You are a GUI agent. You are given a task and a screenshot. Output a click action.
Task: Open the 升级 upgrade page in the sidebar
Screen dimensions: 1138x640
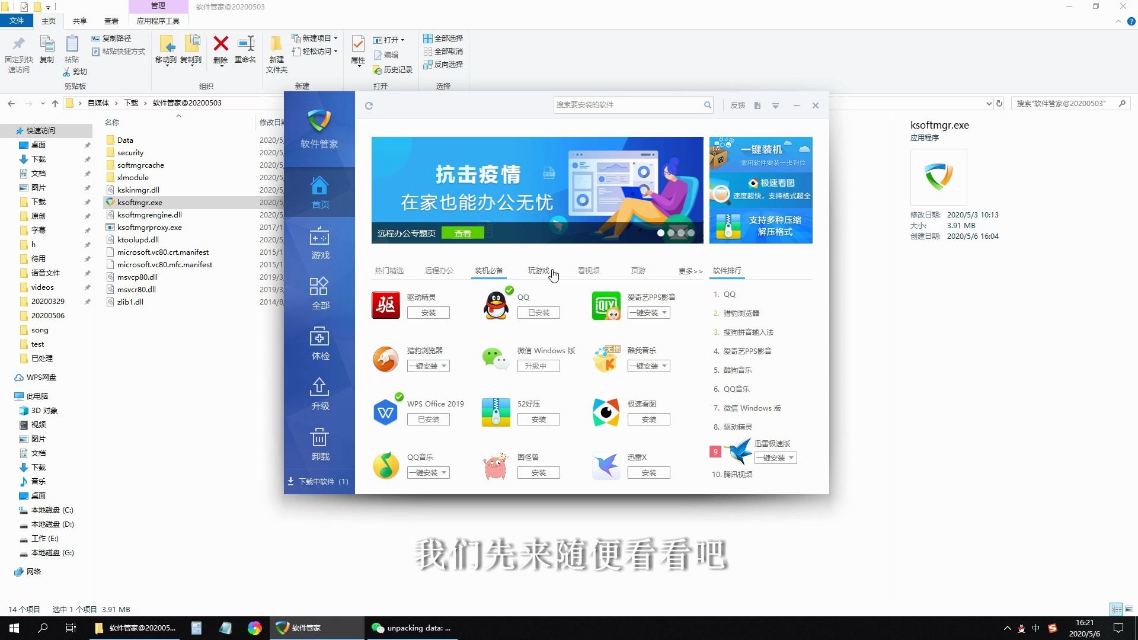(319, 394)
